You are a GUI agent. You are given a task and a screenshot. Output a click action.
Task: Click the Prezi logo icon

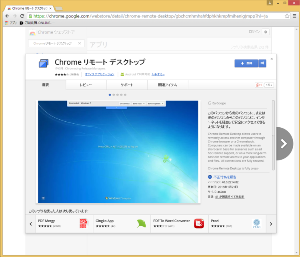pos(256,223)
